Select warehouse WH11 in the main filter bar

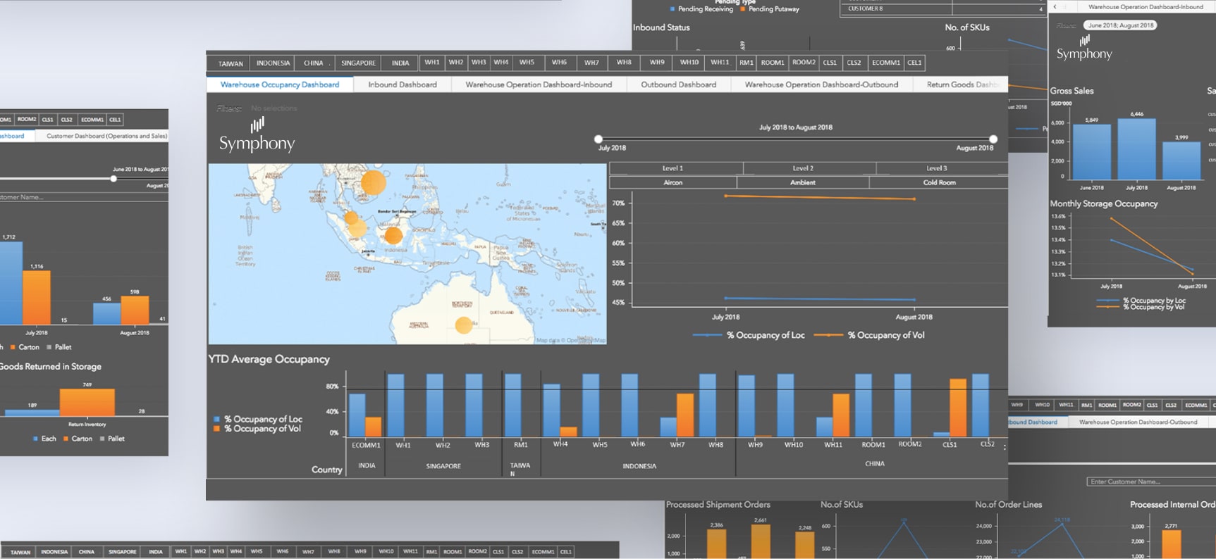tap(720, 63)
